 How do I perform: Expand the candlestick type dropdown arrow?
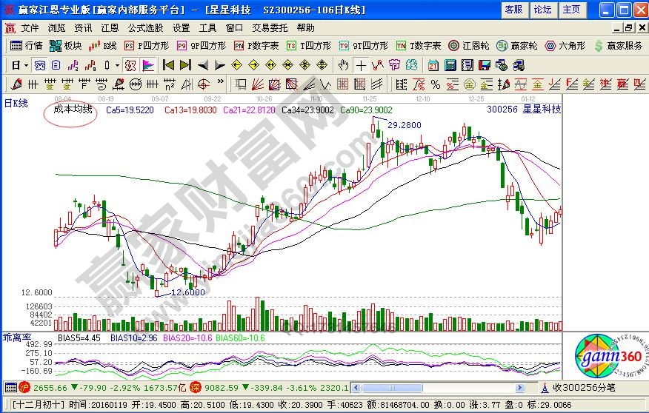pyautogui.click(x=118, y=64)
